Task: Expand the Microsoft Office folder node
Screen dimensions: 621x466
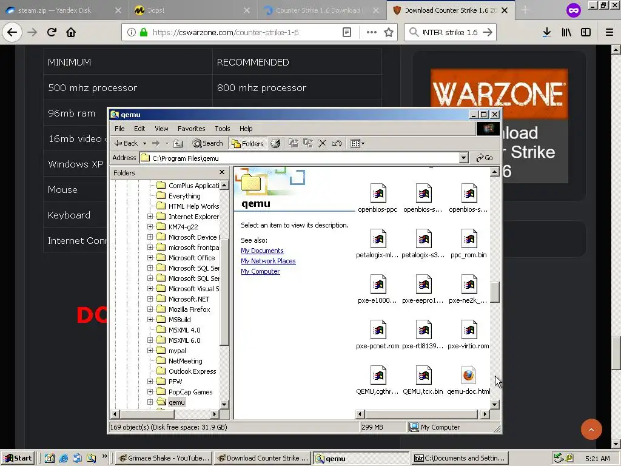Action: coord(150,257)
